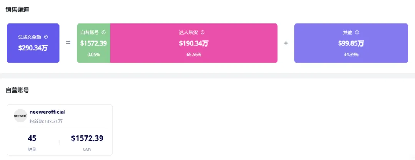The width and height of the screenshot is (415, 160).
Task: Click help icon beside 总成交金额
Action: click(46, 37)
